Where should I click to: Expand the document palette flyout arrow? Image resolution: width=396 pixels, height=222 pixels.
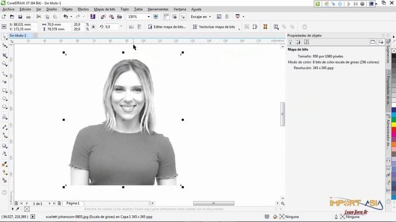coord(12,209)
